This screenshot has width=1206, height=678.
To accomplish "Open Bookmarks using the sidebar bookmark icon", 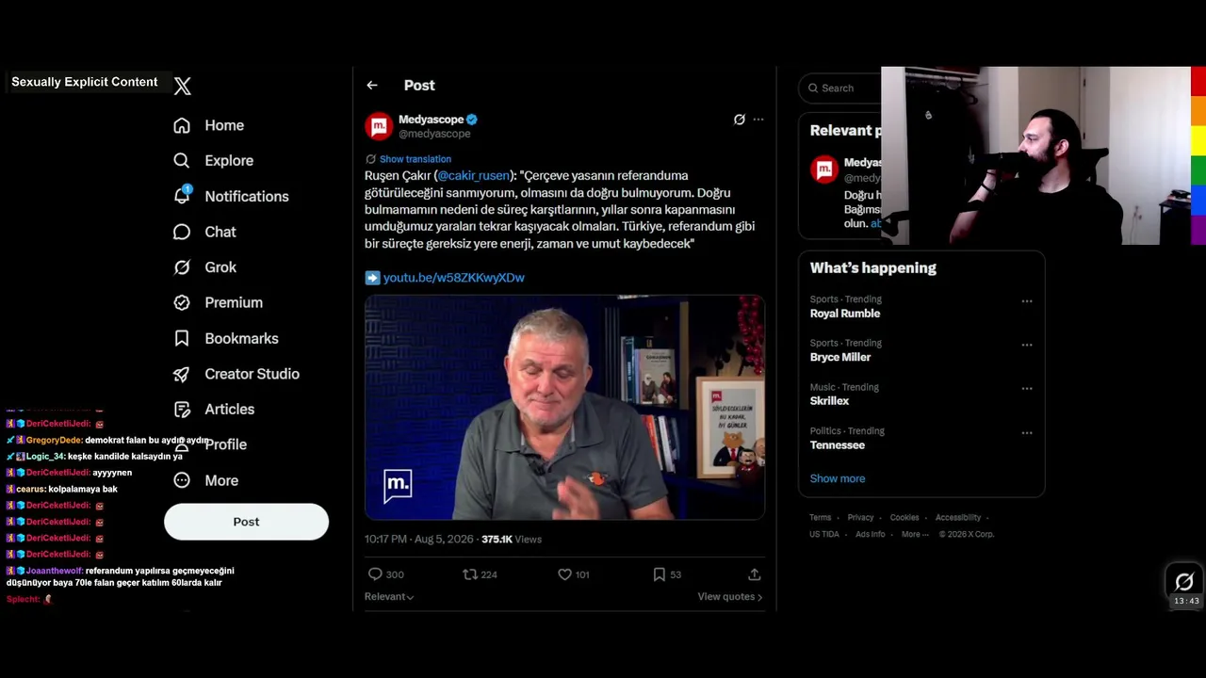I will point(182,338).
